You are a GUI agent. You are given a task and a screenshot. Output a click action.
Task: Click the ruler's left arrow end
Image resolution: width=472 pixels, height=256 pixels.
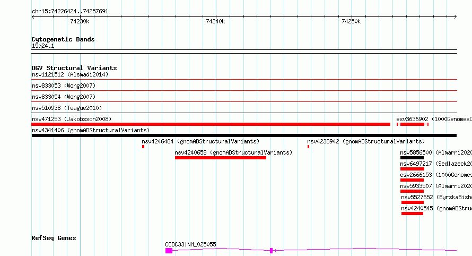tap(33, 16)
